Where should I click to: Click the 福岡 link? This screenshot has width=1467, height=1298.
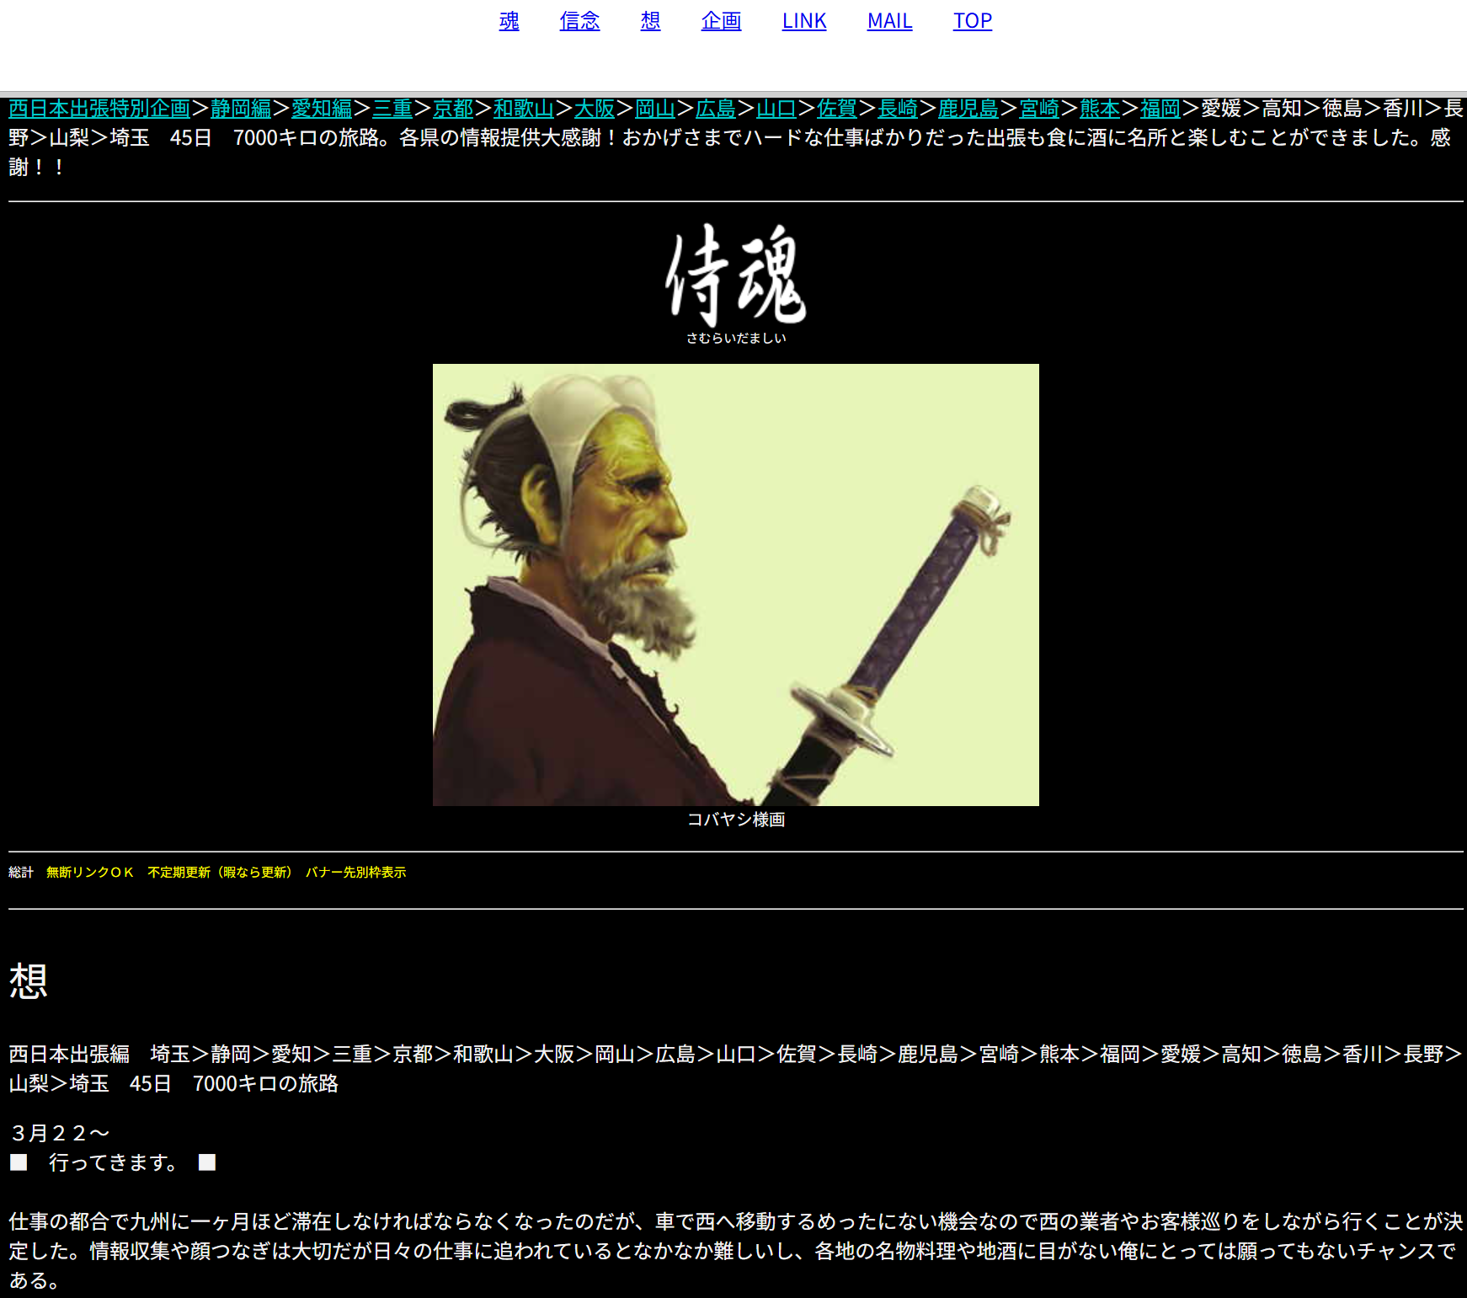[x=1160, y=109]
